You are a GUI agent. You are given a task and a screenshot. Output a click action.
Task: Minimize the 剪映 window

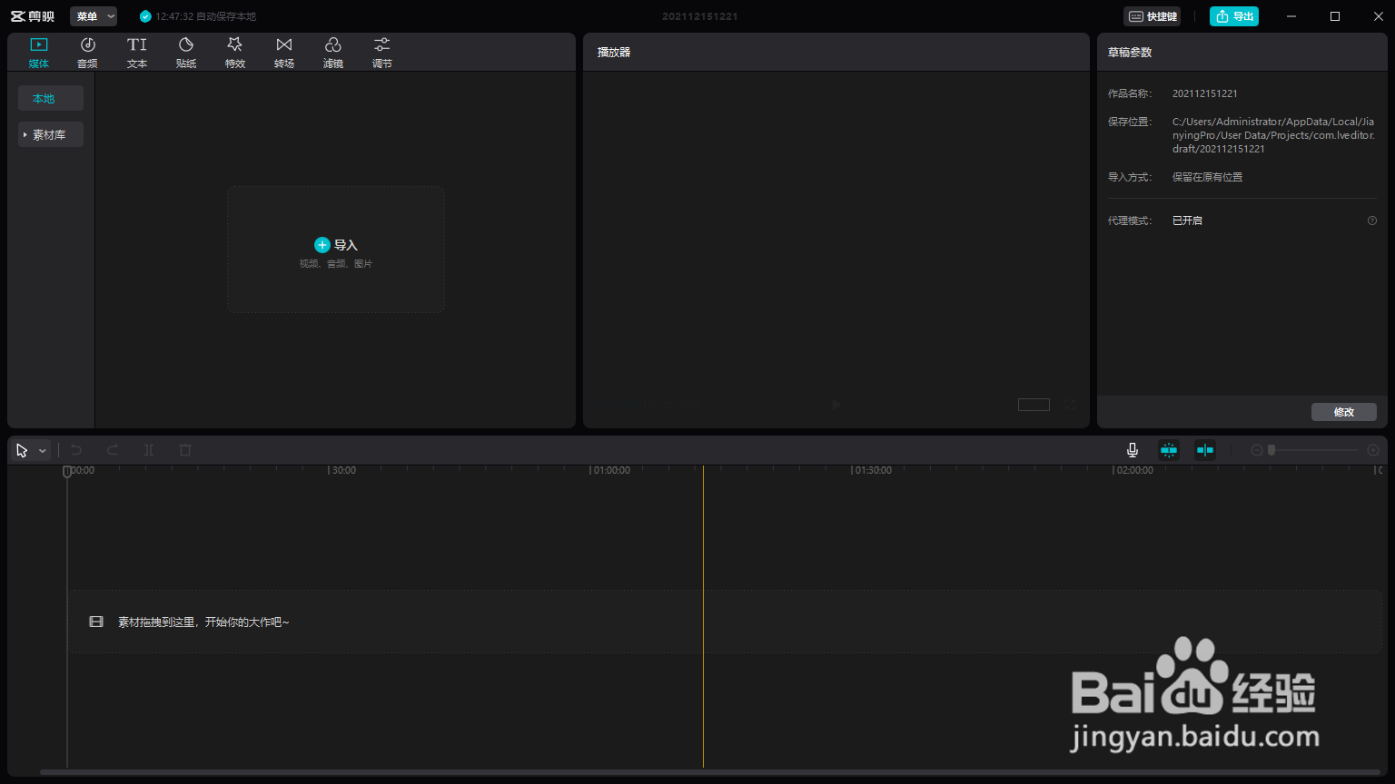(1293, 16)
